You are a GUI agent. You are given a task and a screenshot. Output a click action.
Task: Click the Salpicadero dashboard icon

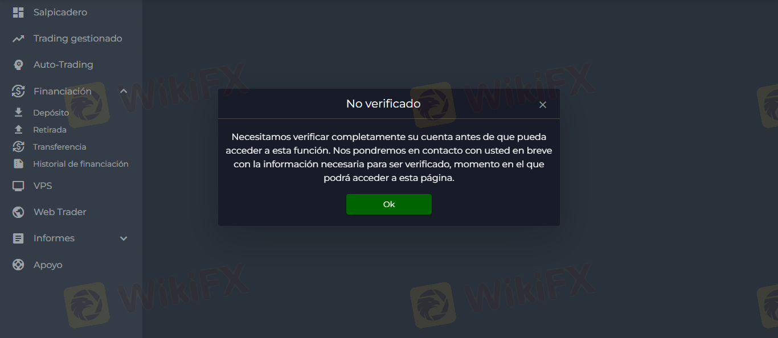click(18, 12)
